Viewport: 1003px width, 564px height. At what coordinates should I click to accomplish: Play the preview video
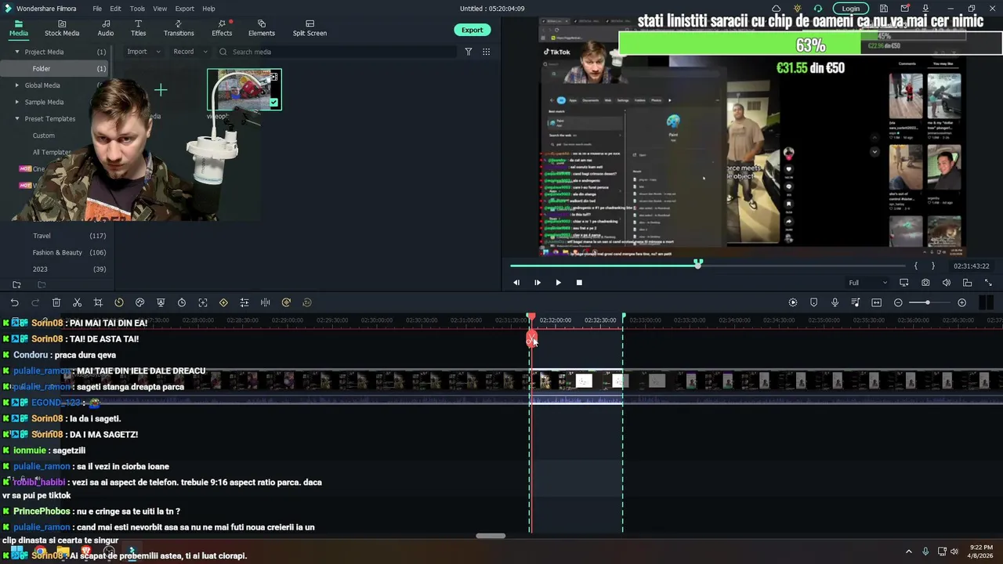pyautogui.click(x=558, y=283)
